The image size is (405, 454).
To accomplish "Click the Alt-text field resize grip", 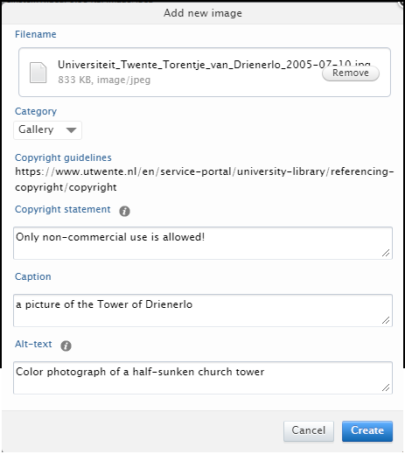I will [386, 388].
